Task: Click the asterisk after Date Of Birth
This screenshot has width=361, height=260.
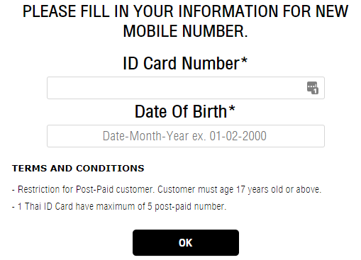Action: point(232,108)
